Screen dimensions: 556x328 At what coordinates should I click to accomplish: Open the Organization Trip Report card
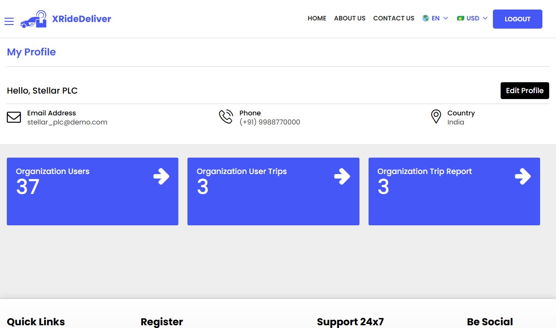[x=454, y=191]
